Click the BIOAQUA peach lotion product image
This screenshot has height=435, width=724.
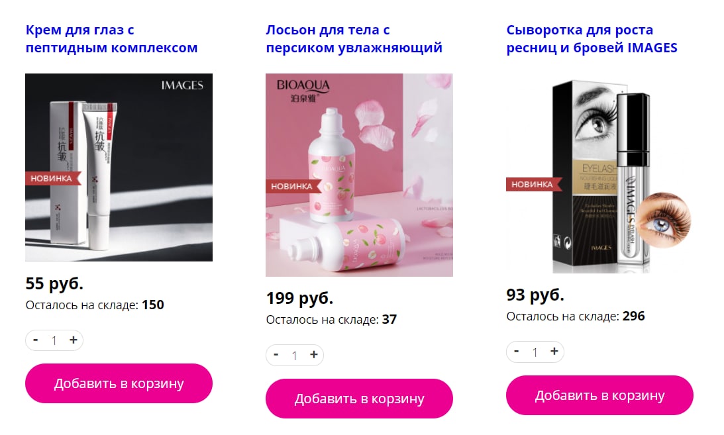(x=359, y=175)
